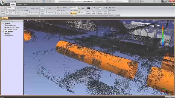Open the Help ribbon tab
This screenshot has width=175, height=98.
pos(25,5)
